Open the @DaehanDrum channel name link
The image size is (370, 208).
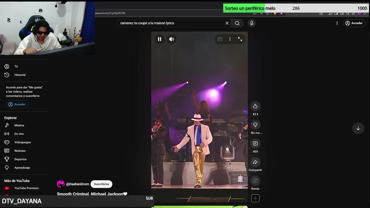77,184
